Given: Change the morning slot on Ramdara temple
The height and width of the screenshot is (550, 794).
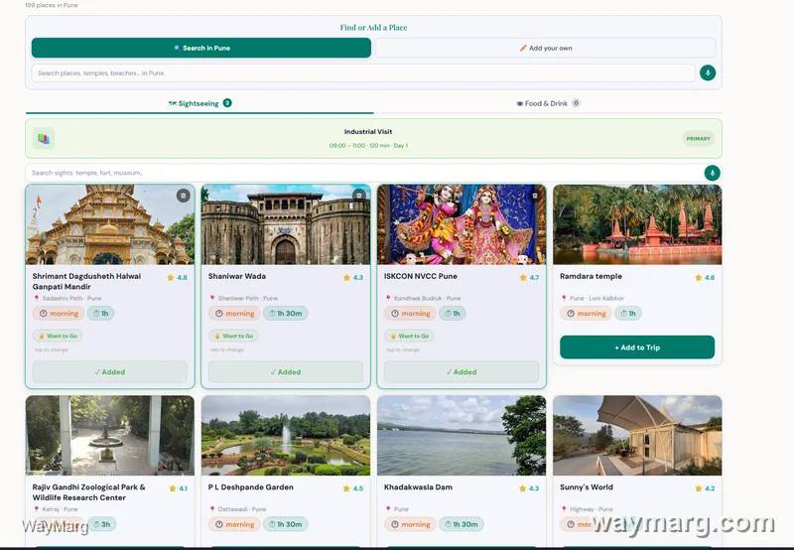Looking at the screenshot, I should coord(586,314).
